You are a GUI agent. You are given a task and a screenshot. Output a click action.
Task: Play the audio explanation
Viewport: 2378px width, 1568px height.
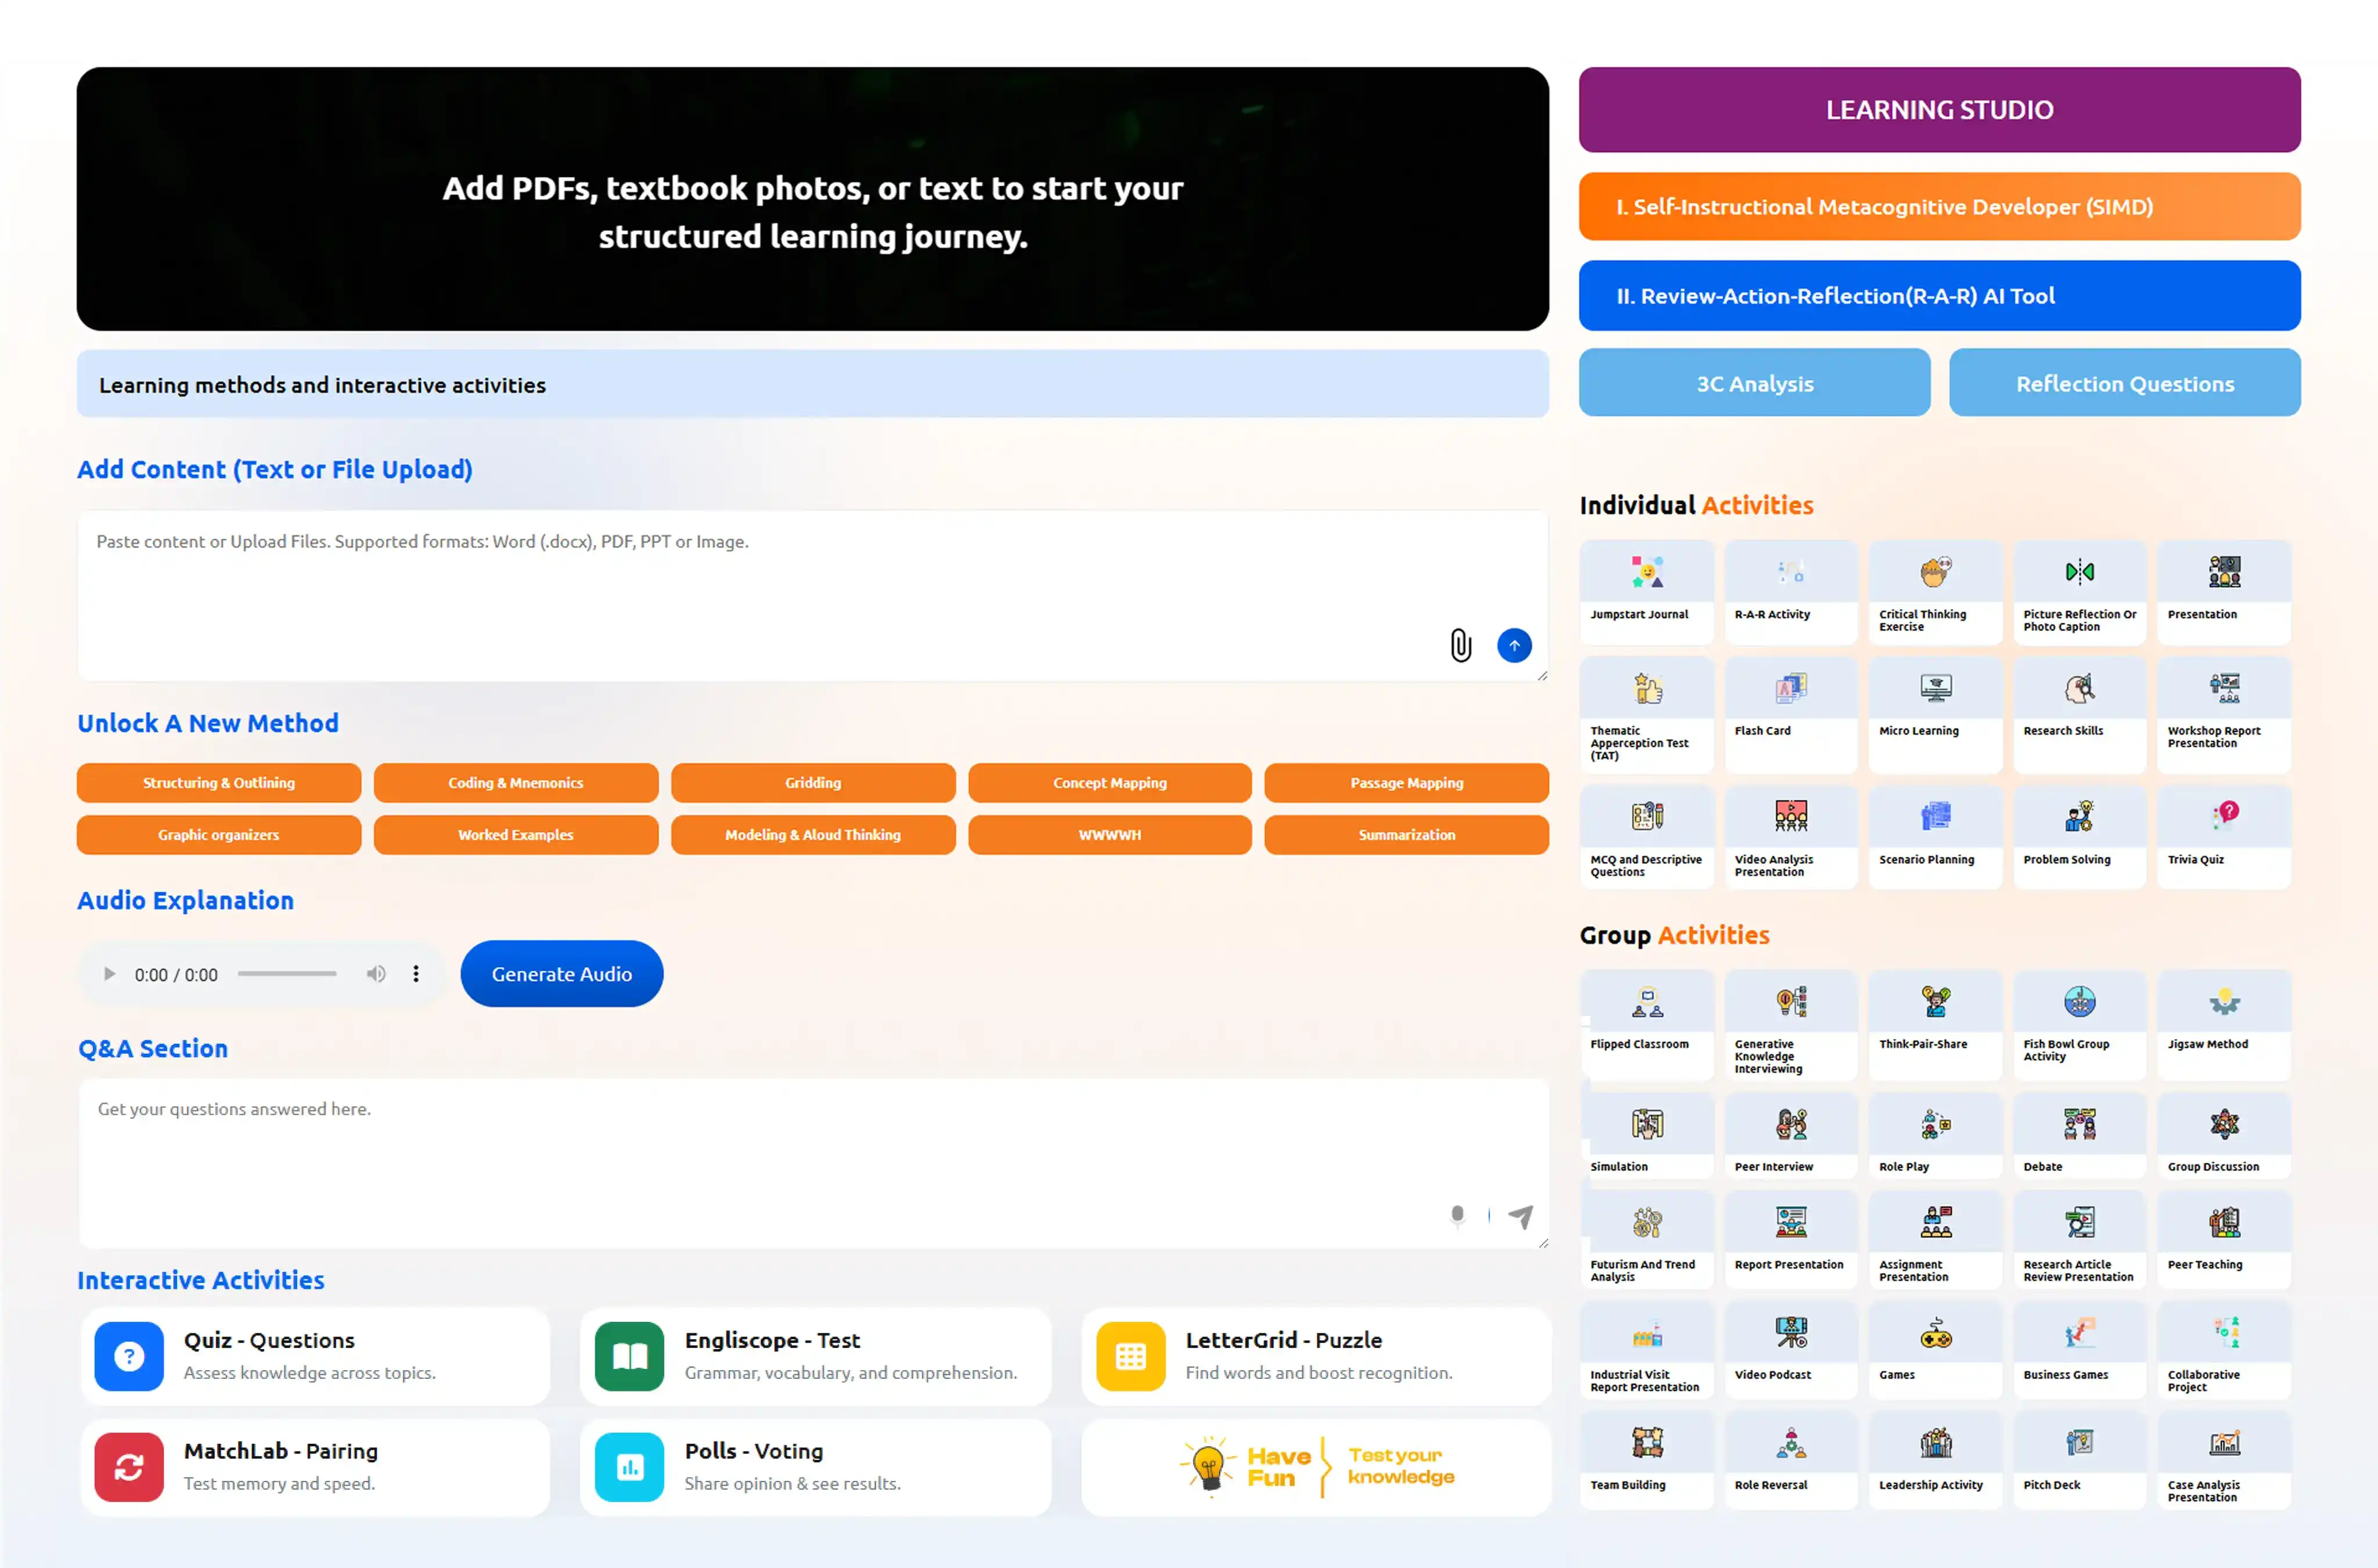[x=110, y=974]
